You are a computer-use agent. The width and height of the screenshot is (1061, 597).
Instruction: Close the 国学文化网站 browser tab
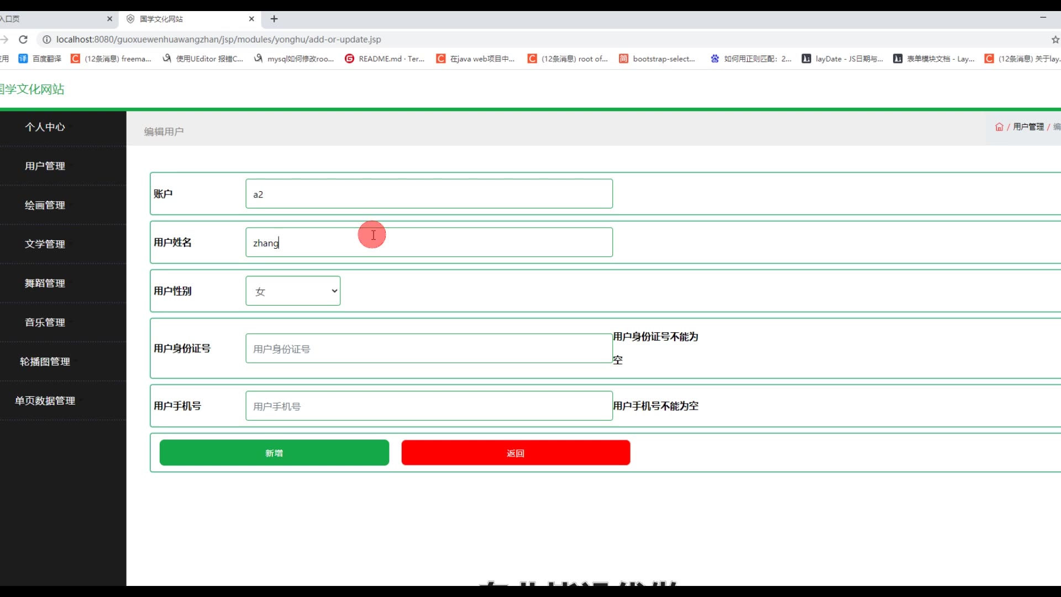pyautogui.click(x=251, y=19)
